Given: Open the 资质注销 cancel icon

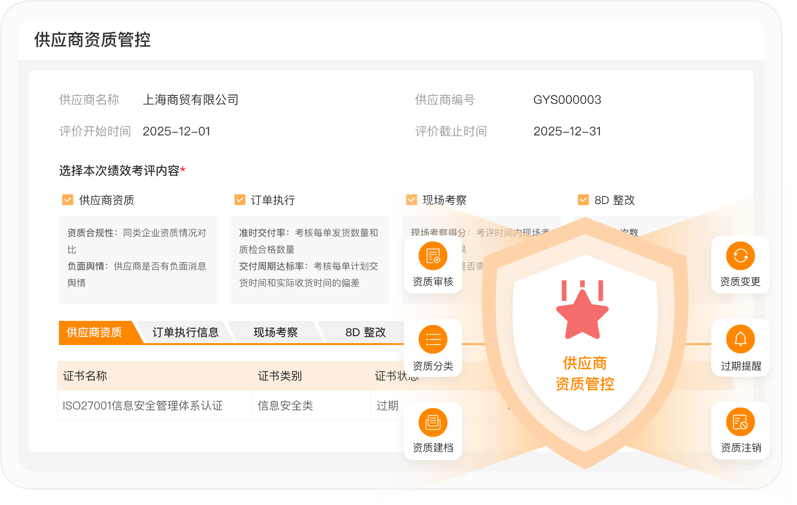Looking at the screenshot, I should [740, 422].
